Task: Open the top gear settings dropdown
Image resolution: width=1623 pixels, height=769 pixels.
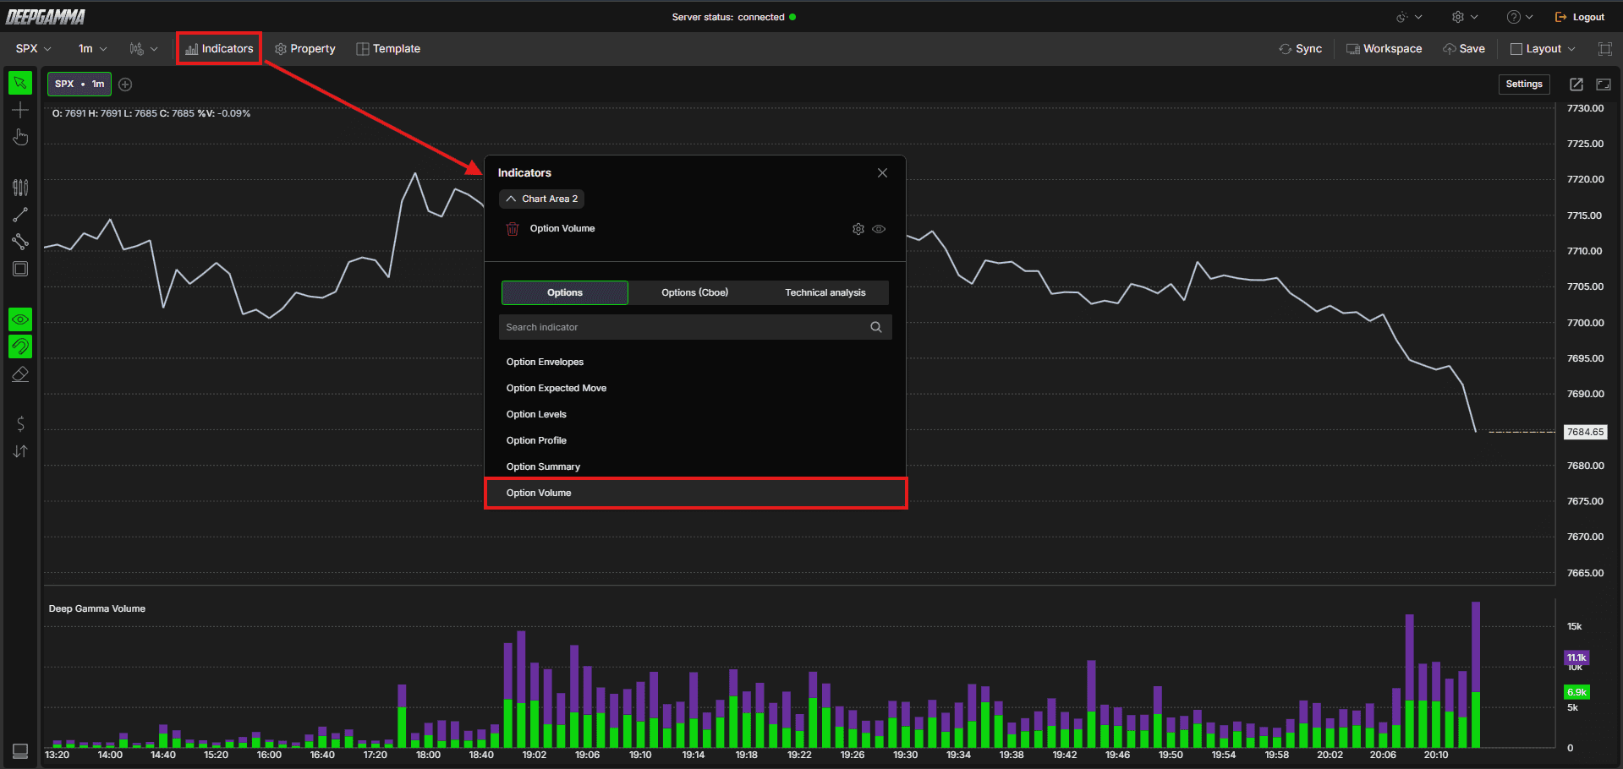Action: (x=1465, y=17)
